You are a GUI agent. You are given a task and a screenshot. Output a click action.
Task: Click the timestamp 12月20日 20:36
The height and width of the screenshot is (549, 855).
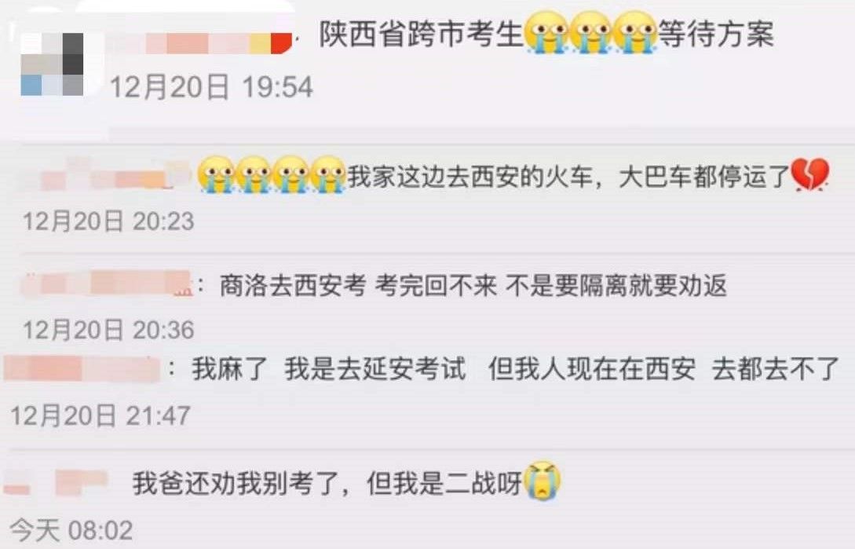click(108, 330)
